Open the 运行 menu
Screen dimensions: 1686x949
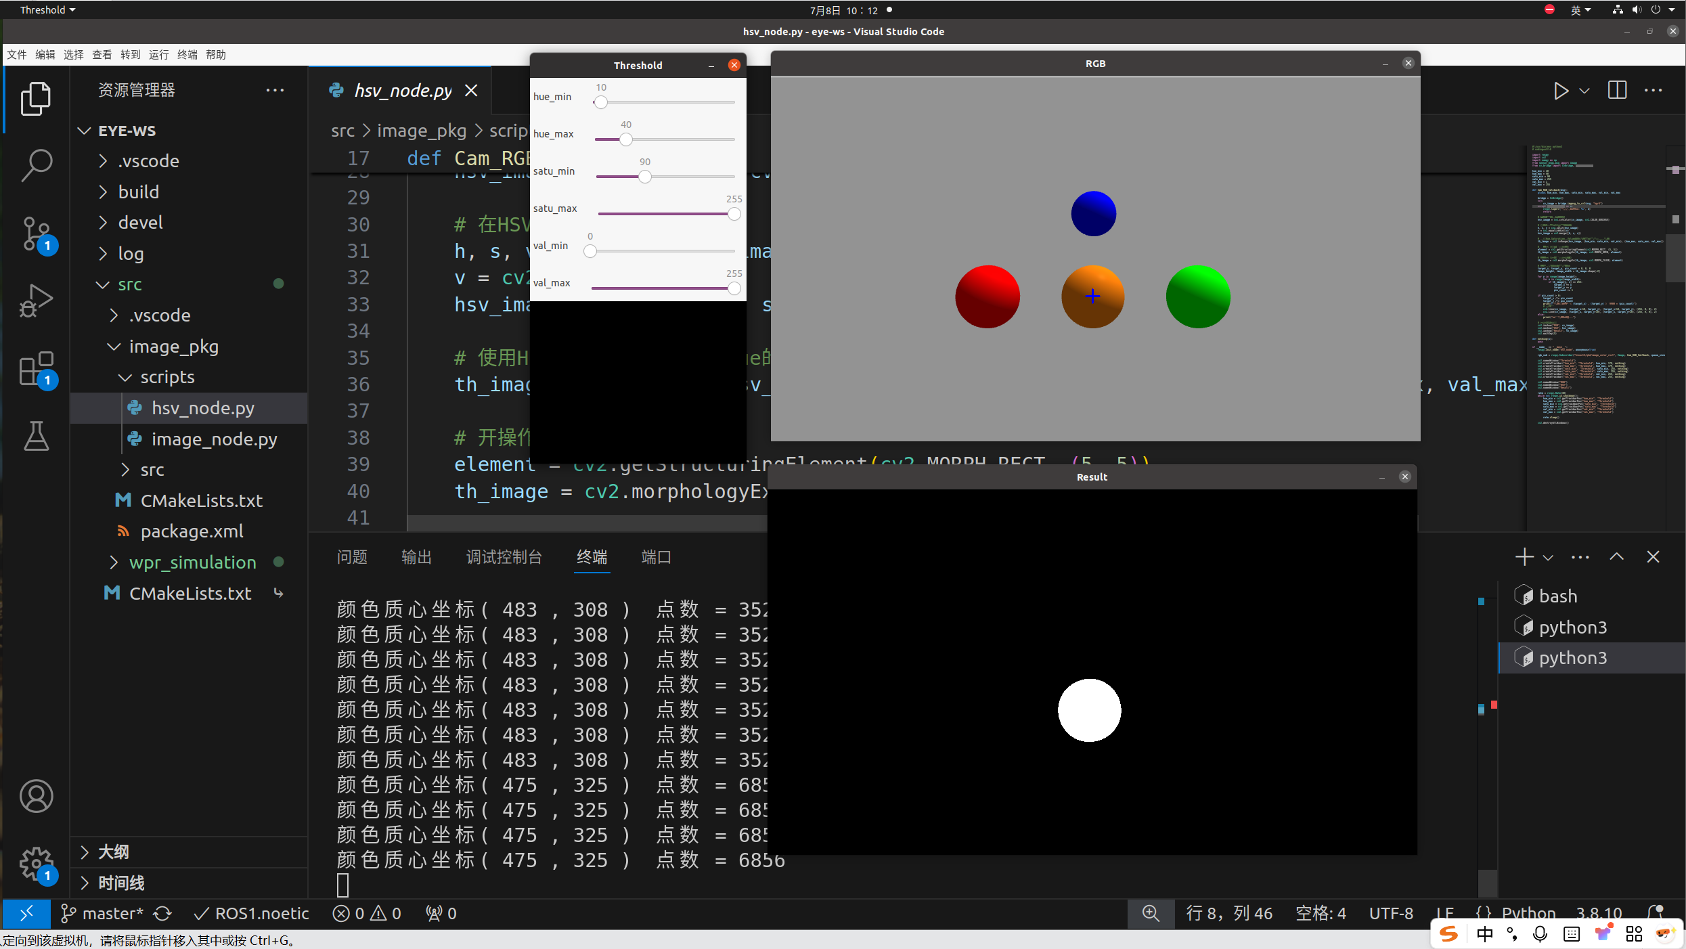point(159,55)
